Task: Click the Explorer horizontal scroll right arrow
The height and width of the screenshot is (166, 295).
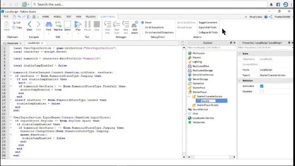Action: 234,157
